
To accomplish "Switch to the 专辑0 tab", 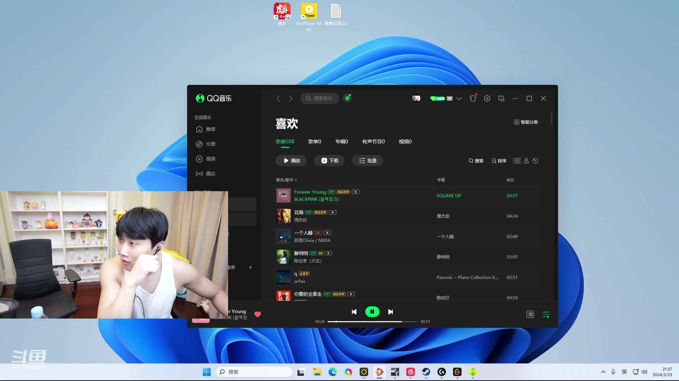I will pos(342,141).
